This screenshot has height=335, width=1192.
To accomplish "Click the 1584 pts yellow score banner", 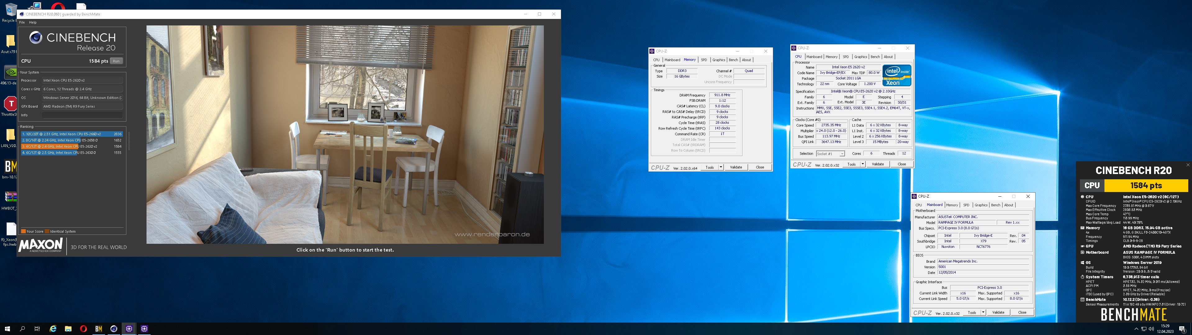I will click(x=1146, y=185).
